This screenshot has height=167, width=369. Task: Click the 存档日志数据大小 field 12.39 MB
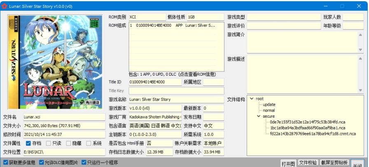click(x=159, y=152)
